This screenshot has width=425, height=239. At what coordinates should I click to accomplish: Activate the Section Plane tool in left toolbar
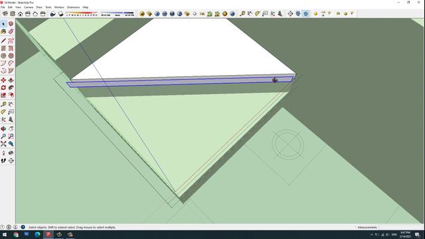click(11, 161)
